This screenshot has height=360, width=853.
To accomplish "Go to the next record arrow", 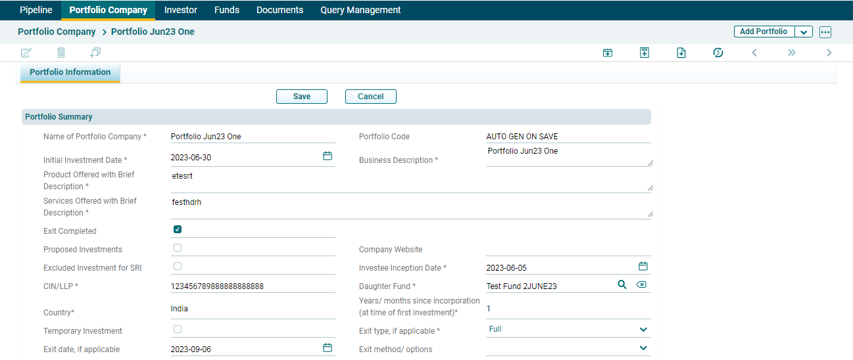I will 829,53.
